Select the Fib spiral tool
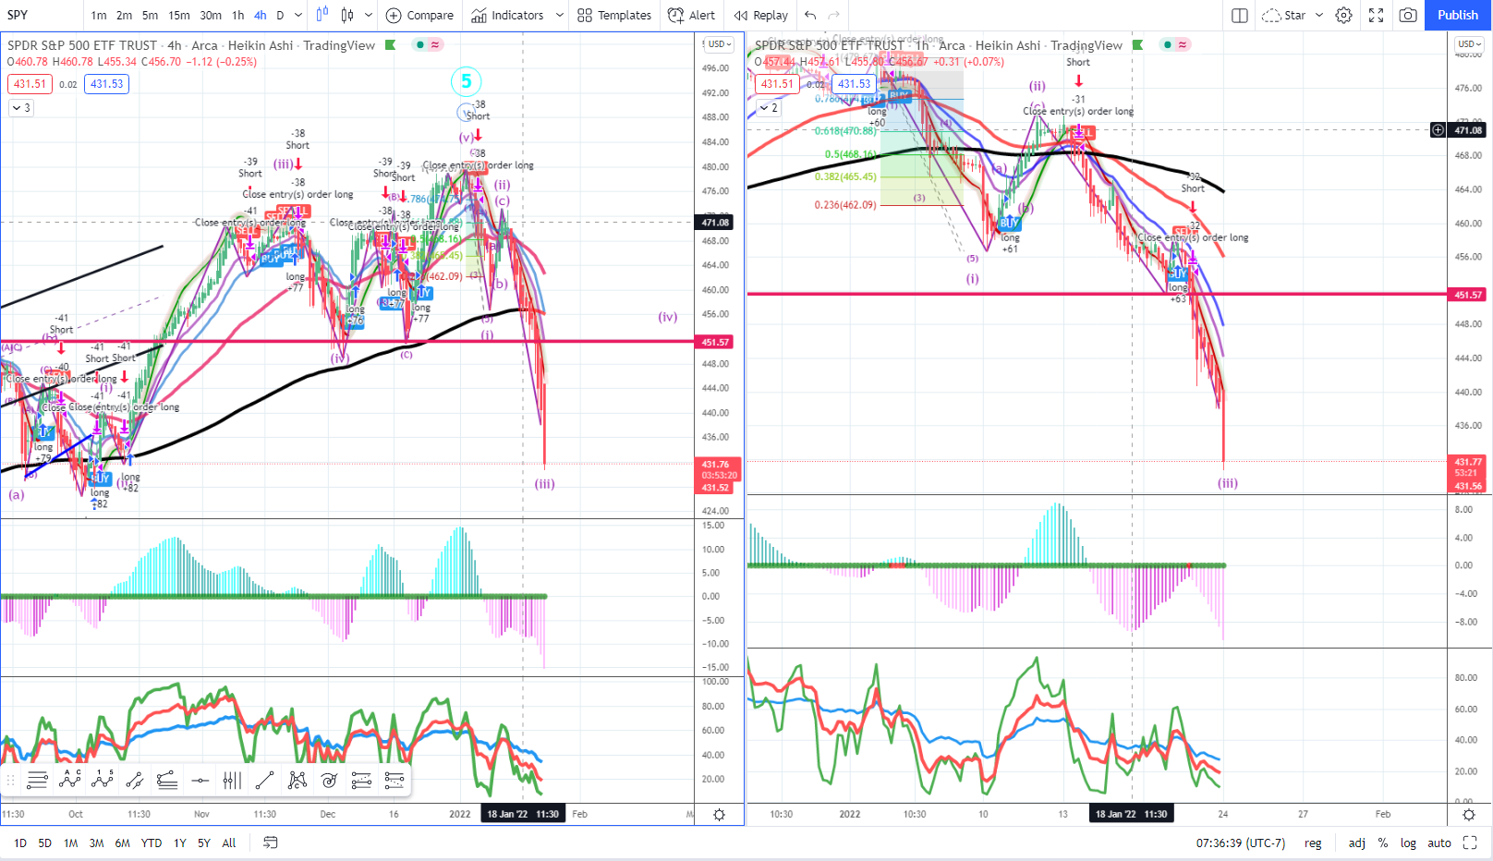The image size is (1493, 861). coord(329,781)
